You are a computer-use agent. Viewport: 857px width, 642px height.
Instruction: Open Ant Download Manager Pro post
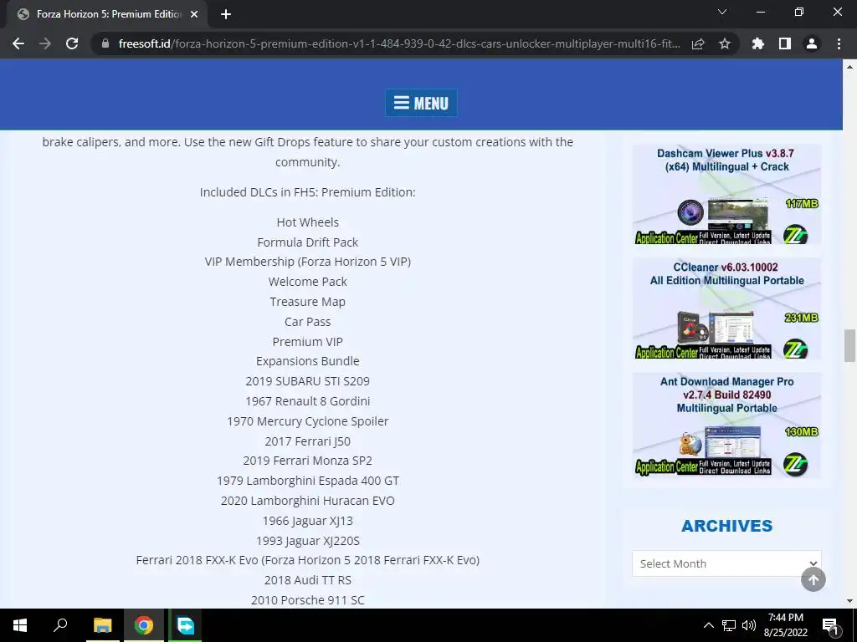point(726,425)
